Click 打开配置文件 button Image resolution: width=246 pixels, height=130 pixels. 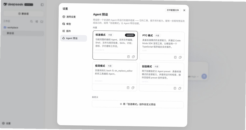[x=173, y=10]
